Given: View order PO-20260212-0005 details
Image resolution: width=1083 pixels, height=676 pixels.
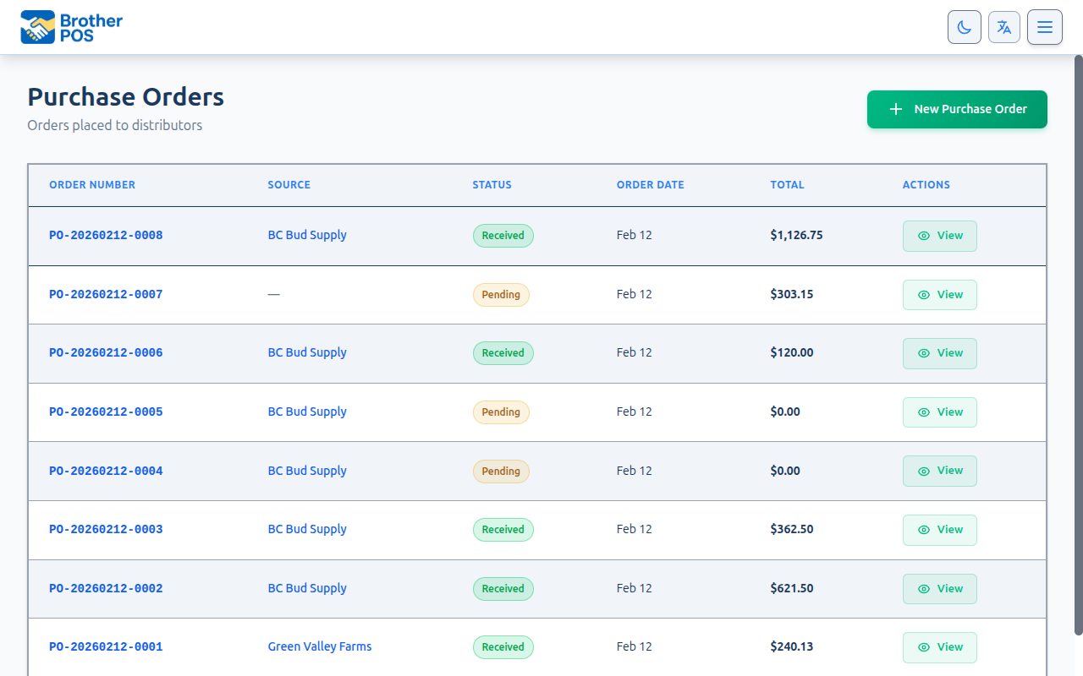Looking at the screenshot, I should (x=939, y=412).
